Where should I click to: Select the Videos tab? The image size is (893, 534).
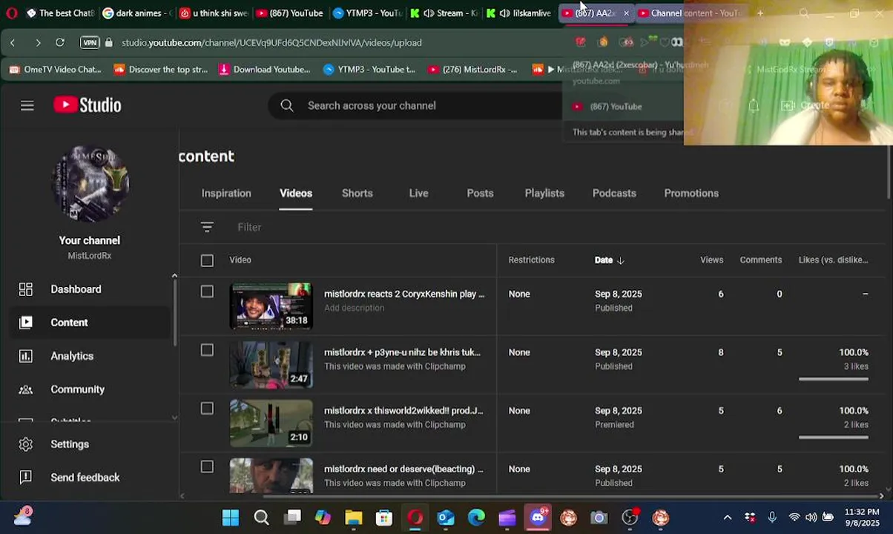click(x=296, y=193)
